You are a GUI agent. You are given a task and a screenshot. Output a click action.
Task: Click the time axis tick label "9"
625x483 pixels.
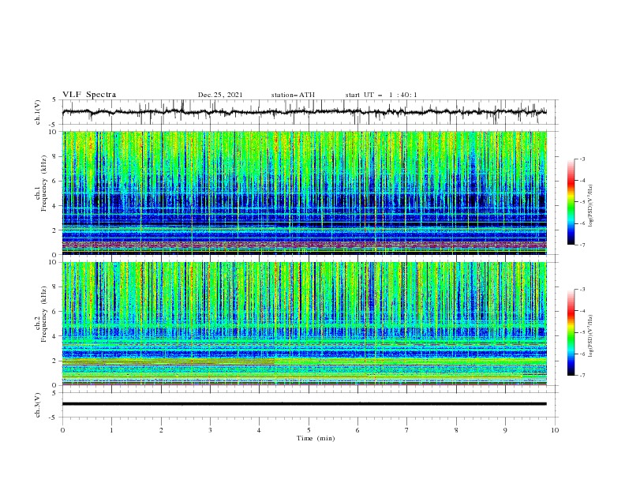(505, 430)
